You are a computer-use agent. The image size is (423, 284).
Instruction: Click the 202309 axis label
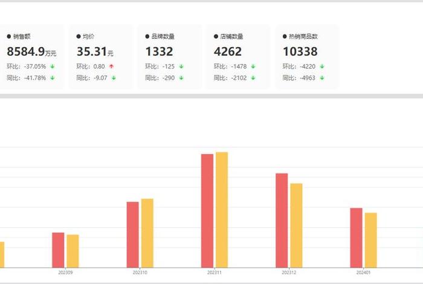pyautogui.click(x=65, y=273)
